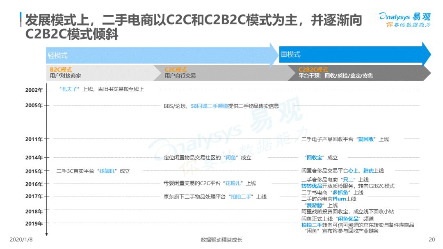Click 母婴闲置交易的C2C平台 text
Image resolution: width=443 pixels, height=249 pixels.
click(x=192, y=183)
